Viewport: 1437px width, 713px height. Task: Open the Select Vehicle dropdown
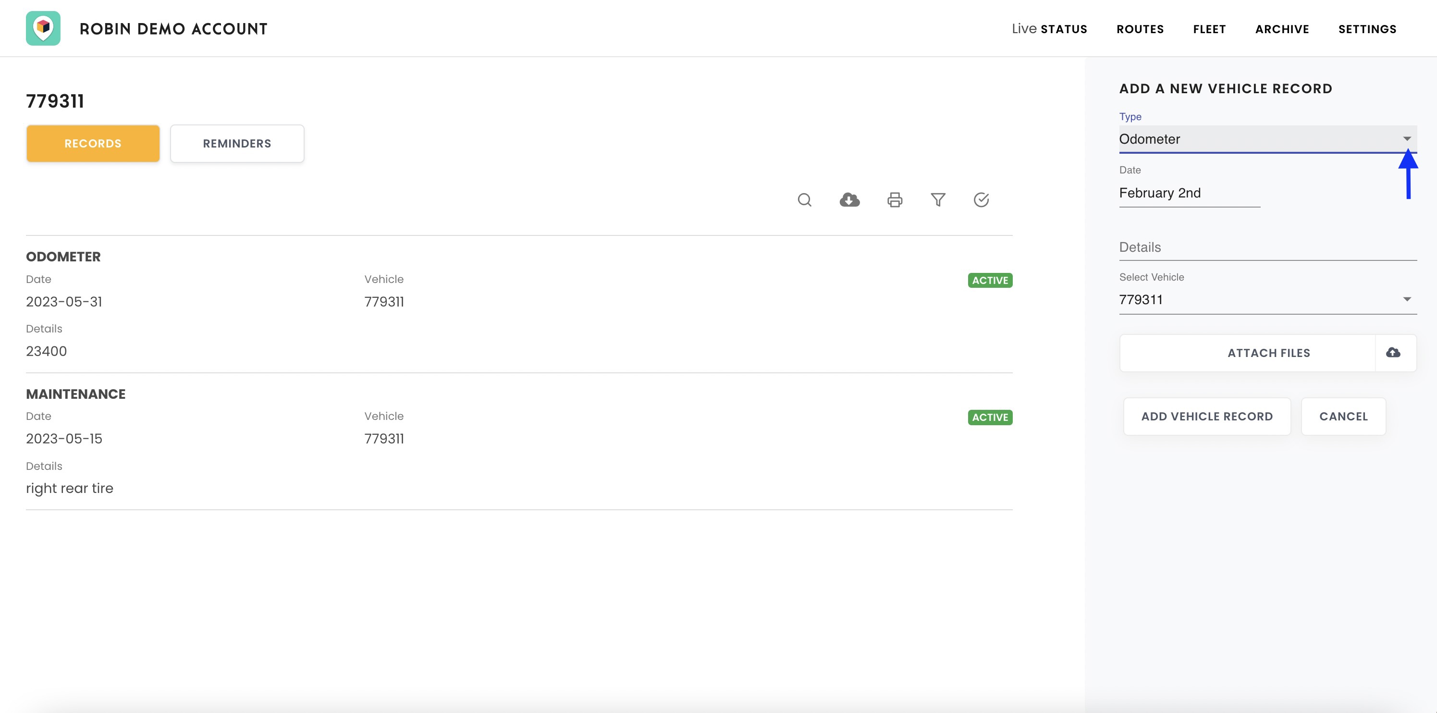(1267, 300)
